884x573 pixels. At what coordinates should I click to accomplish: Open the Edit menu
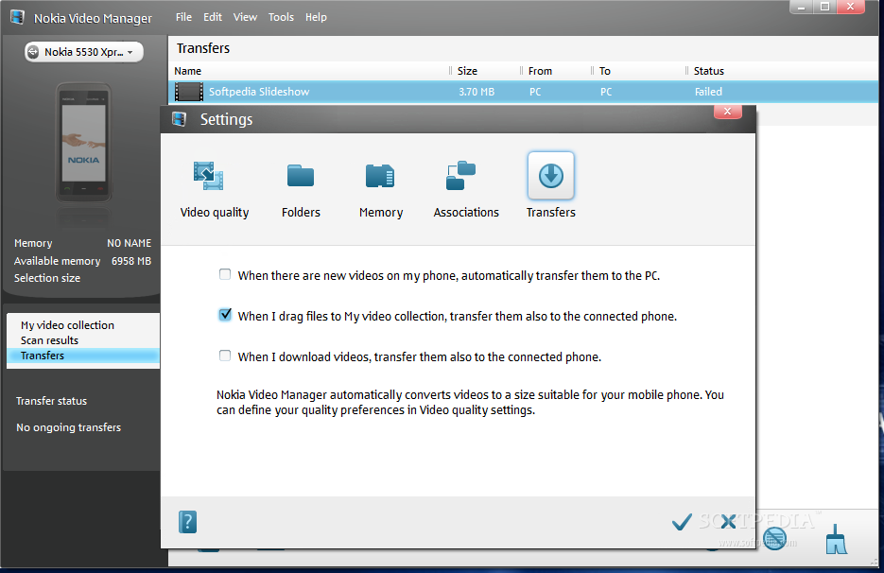tap(213, 17)
